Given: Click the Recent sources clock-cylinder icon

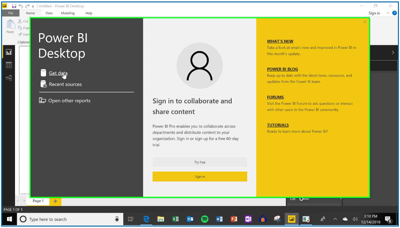Looking at the screenshot, I should pos(44,84).
